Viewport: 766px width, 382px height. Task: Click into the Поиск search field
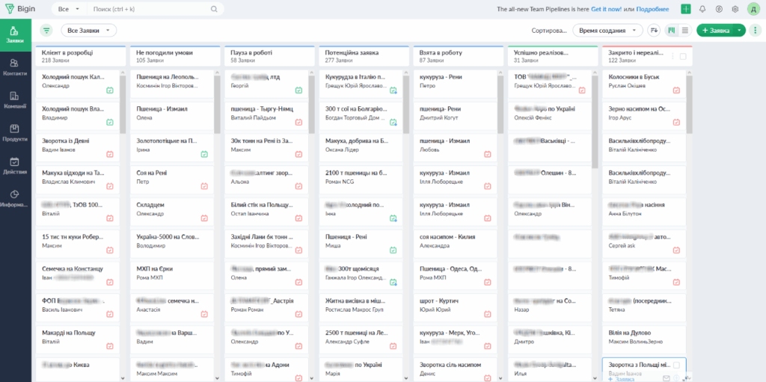[150, 9]
